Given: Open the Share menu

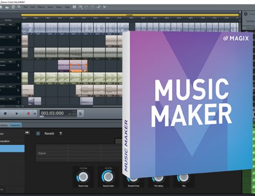Looking at the screenshot, I should [x=59, y=7].
